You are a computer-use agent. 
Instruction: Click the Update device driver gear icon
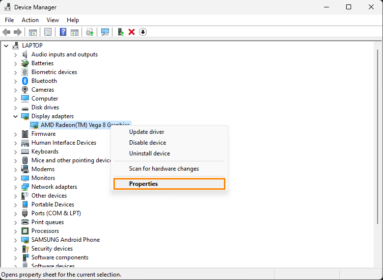[90, 32]
